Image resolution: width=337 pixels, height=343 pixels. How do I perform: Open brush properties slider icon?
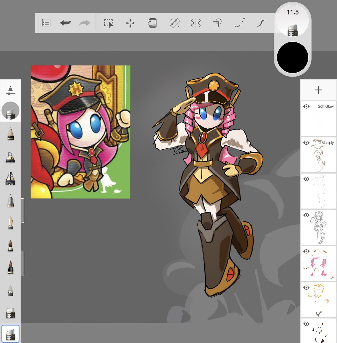(10, 90)
